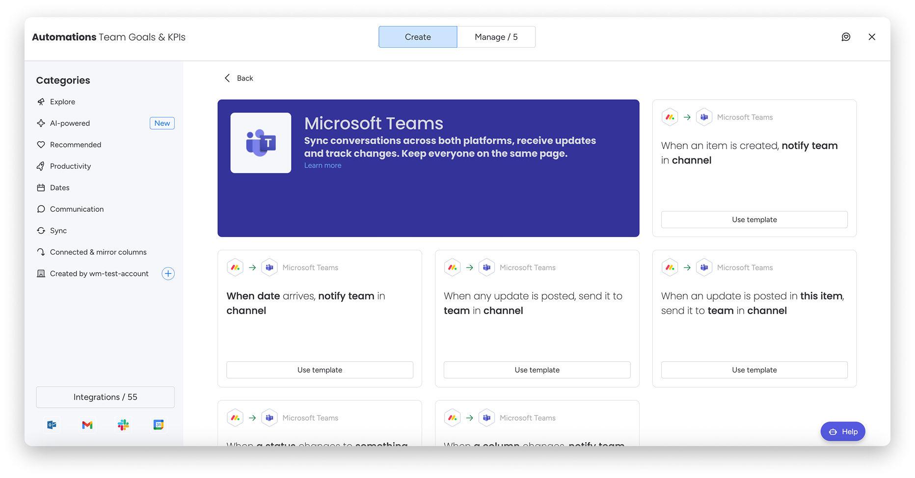Click the Back arrow icon

pos(227,78)
